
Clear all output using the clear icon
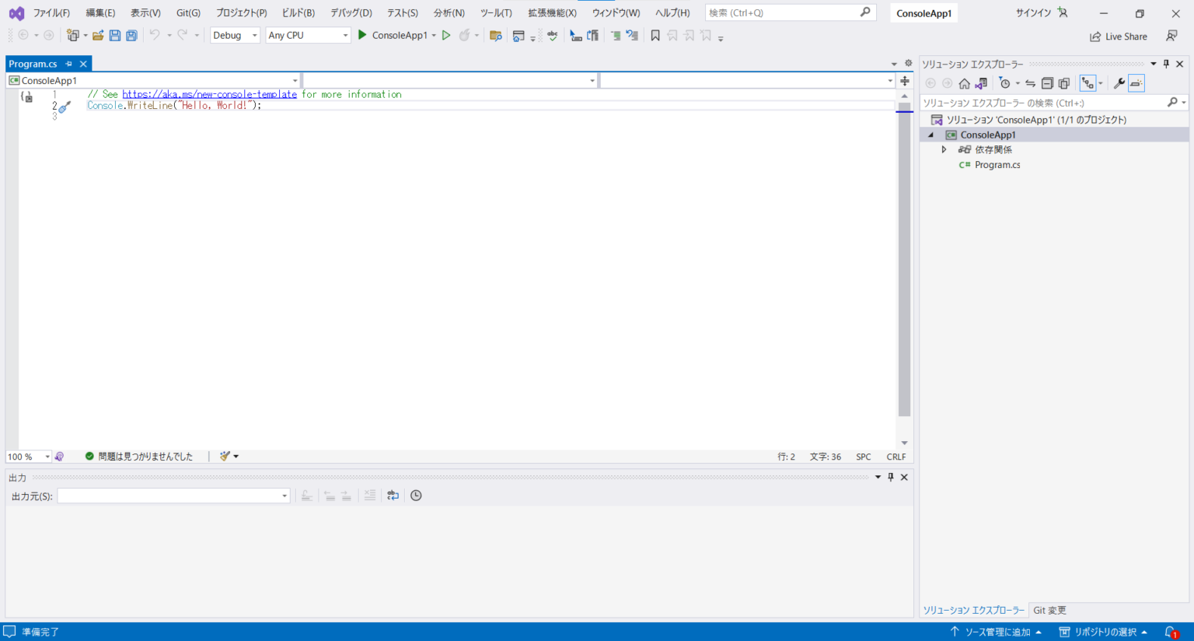(370, 496)
